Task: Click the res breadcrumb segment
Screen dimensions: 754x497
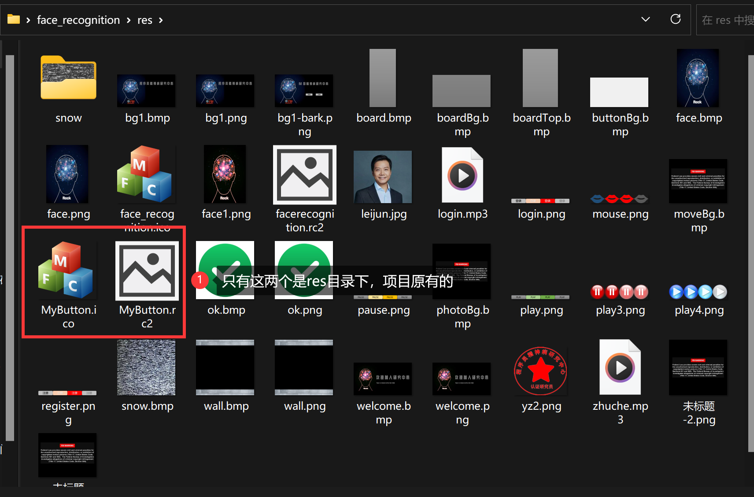Action: 145,20
